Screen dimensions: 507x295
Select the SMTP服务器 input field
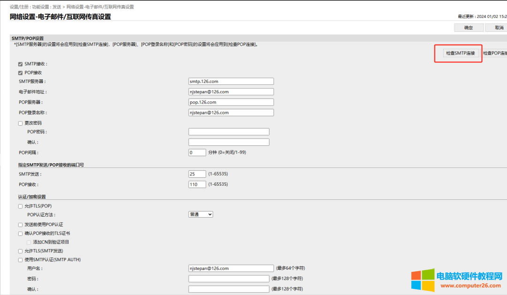click(x=231, y=82)
